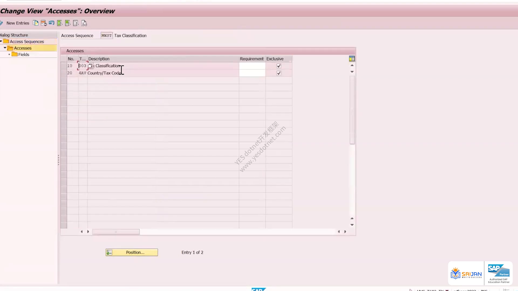Viewport: 518px width, 291px height.
Task: Click the horizontal scrollbar thumb
Action: [116, 232]
